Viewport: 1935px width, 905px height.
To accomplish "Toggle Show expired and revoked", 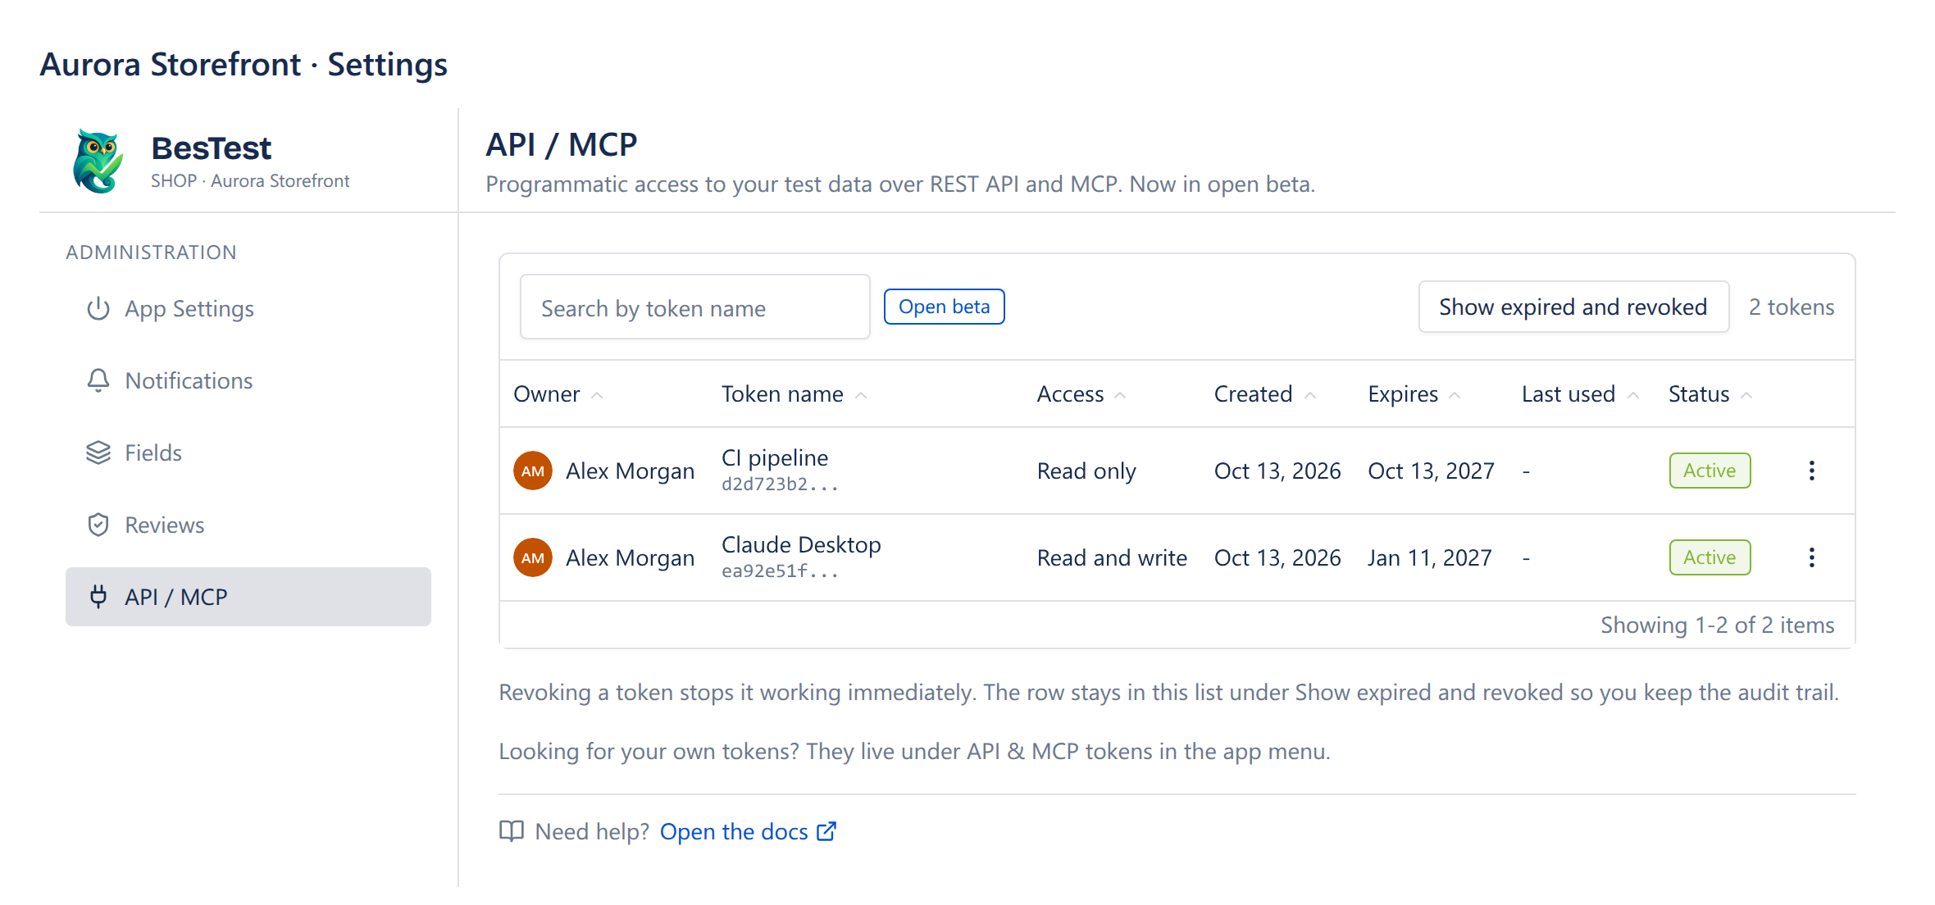I will (1573, 307).
